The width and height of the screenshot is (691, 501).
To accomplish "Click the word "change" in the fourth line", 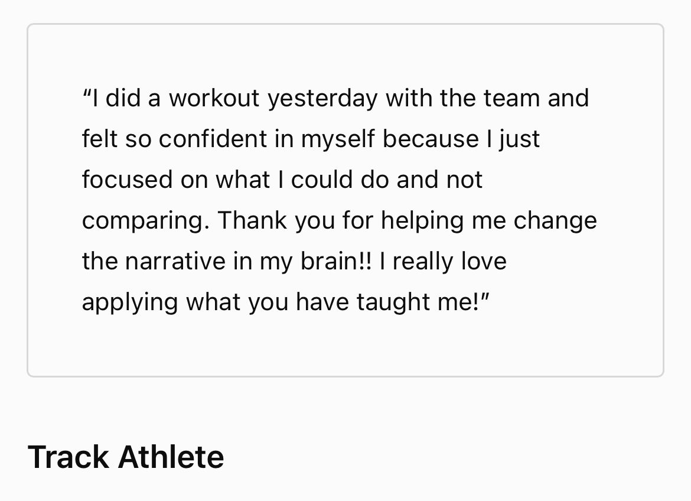I will [x=555, y=220].
